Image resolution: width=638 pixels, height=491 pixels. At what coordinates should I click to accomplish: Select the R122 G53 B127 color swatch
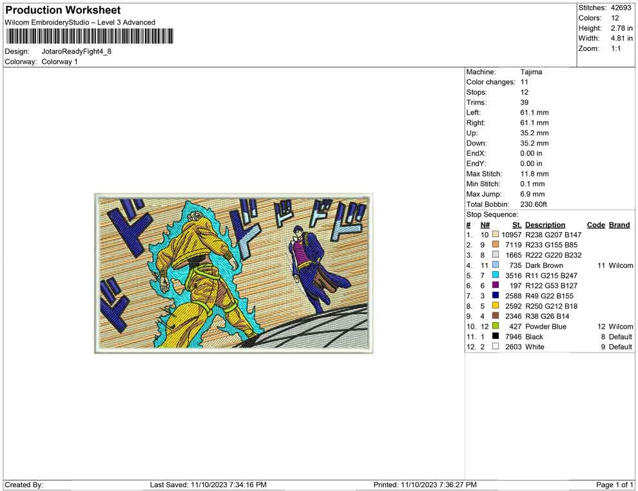pos(495,285)
